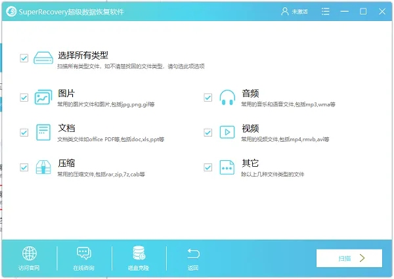This screenshot has width=394, height=279.
Task: Click the 其它 label
Action: (x=250, y=163)
